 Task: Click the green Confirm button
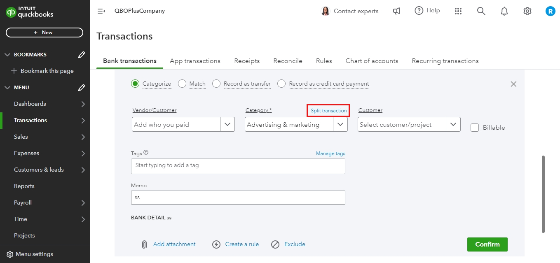[x=487, y=244]
